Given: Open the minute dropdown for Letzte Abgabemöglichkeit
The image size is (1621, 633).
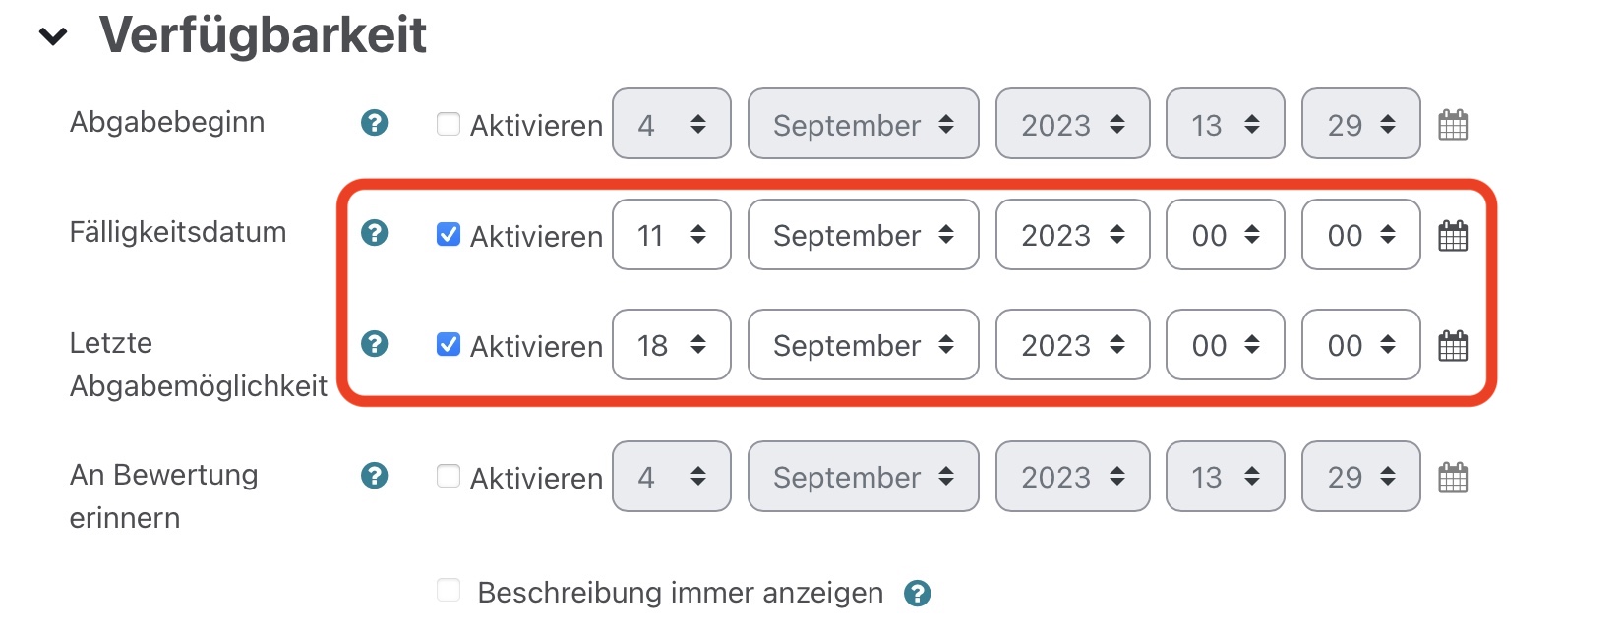Looking at the screenshot, I should (1360, 345).
